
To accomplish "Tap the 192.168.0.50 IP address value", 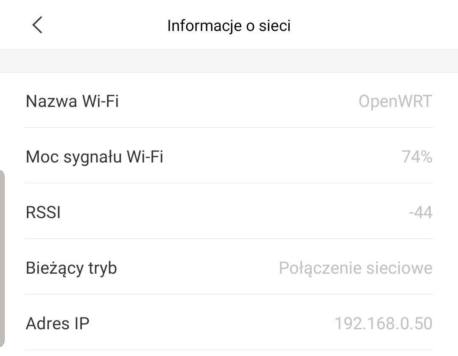I will (383, 323).
